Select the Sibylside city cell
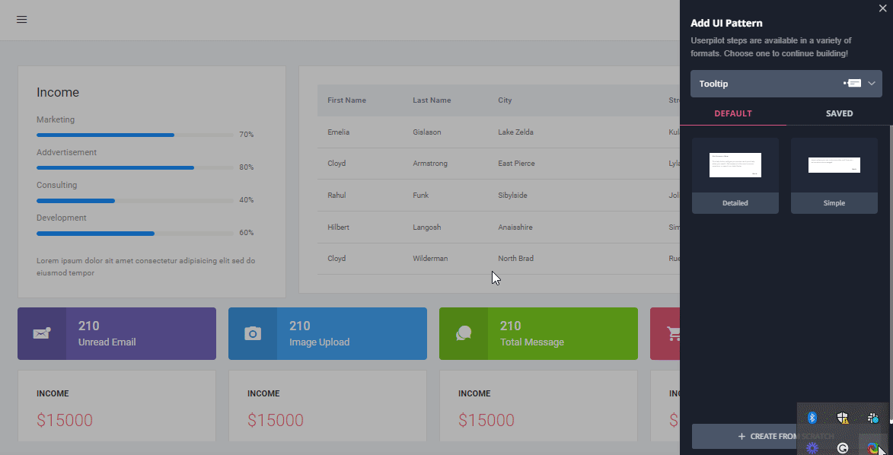 [x=512, y=196]
